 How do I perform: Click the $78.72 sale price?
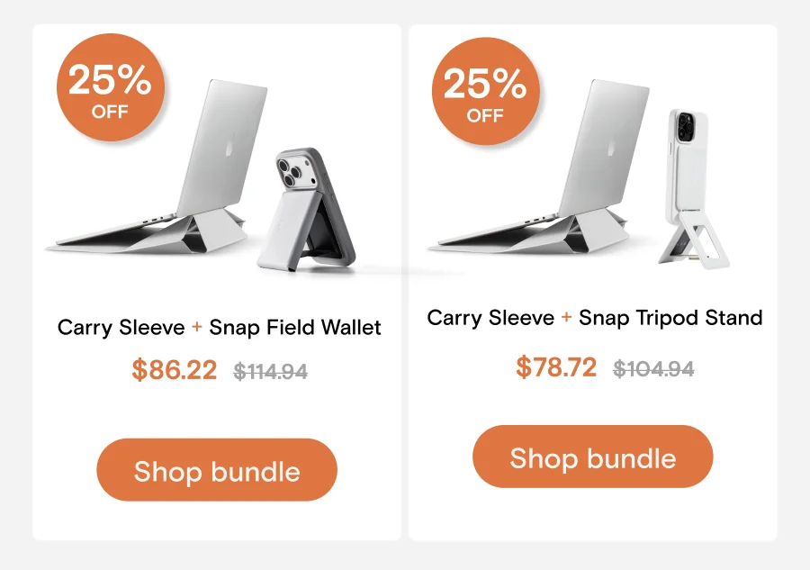[x=556, y=367]
